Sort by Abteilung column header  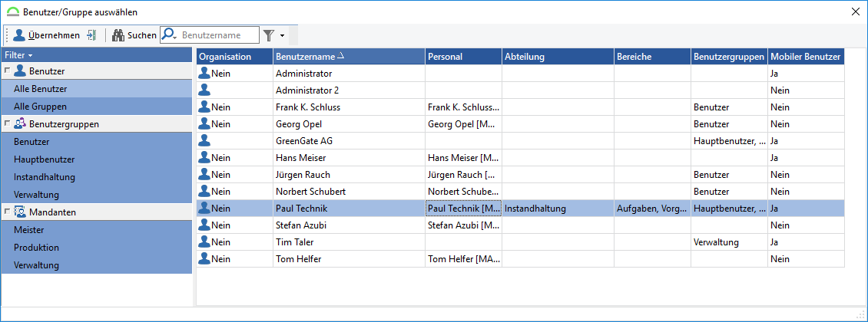point(558,56)
